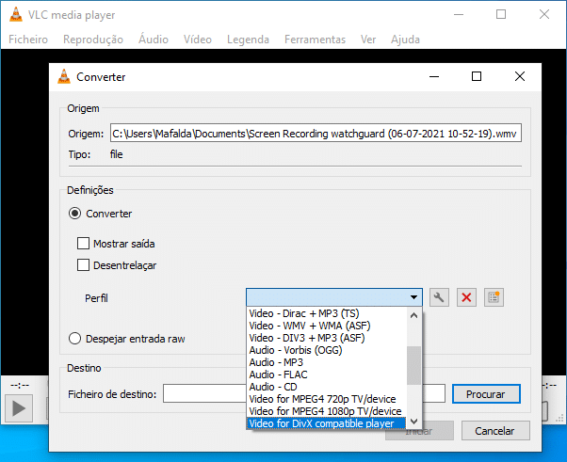Select Video for MPEG4 1080p TV/device
Screen dimensions: 567x462
(327, 411)
